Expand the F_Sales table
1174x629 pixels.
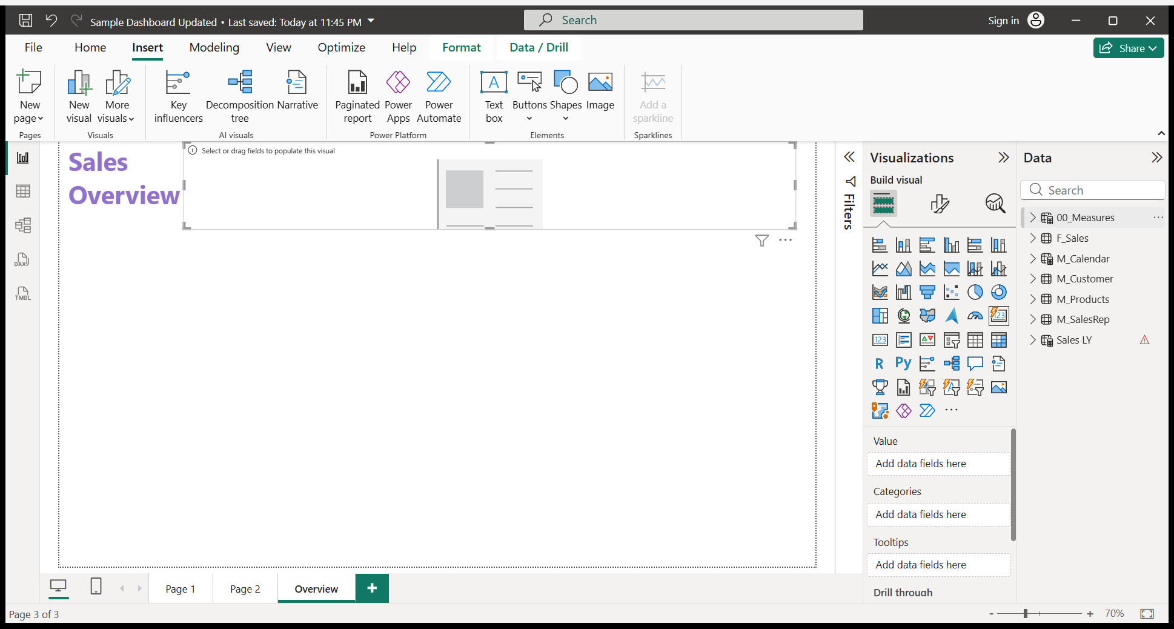pos(1033,238)
